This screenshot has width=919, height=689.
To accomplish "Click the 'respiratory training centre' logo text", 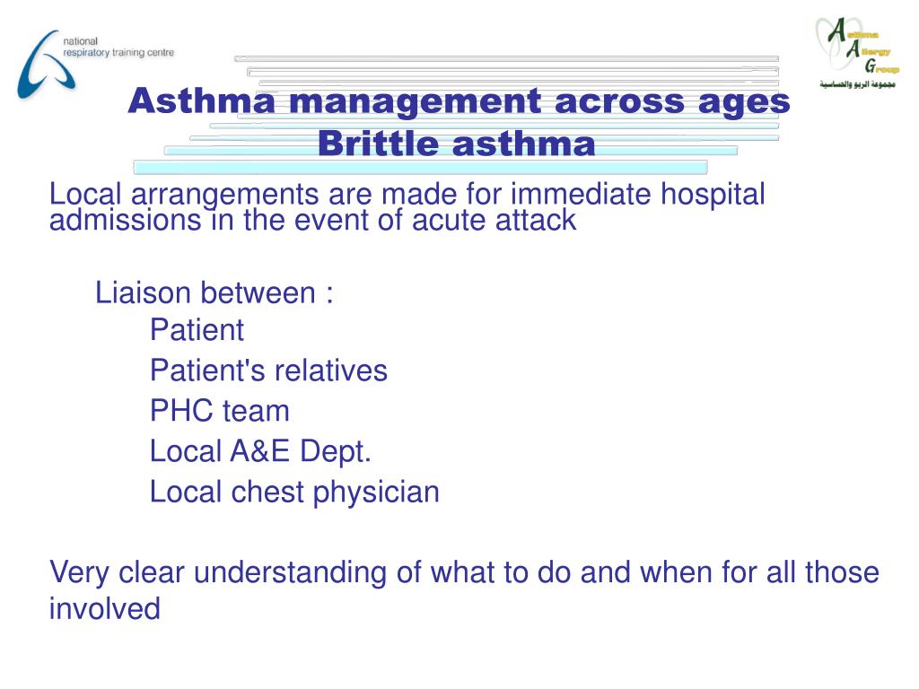I will 118,53.
